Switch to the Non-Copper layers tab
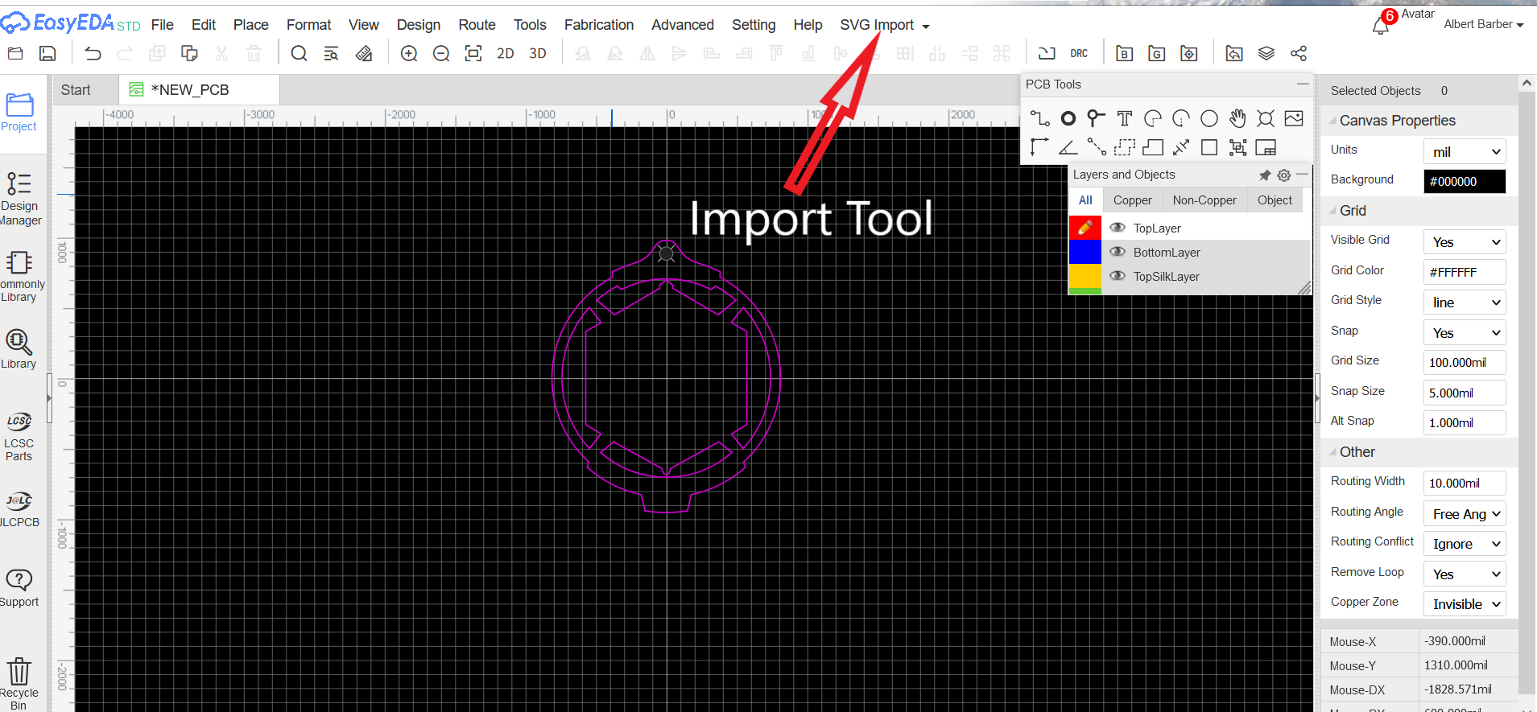 click(x=1204, y=200)
